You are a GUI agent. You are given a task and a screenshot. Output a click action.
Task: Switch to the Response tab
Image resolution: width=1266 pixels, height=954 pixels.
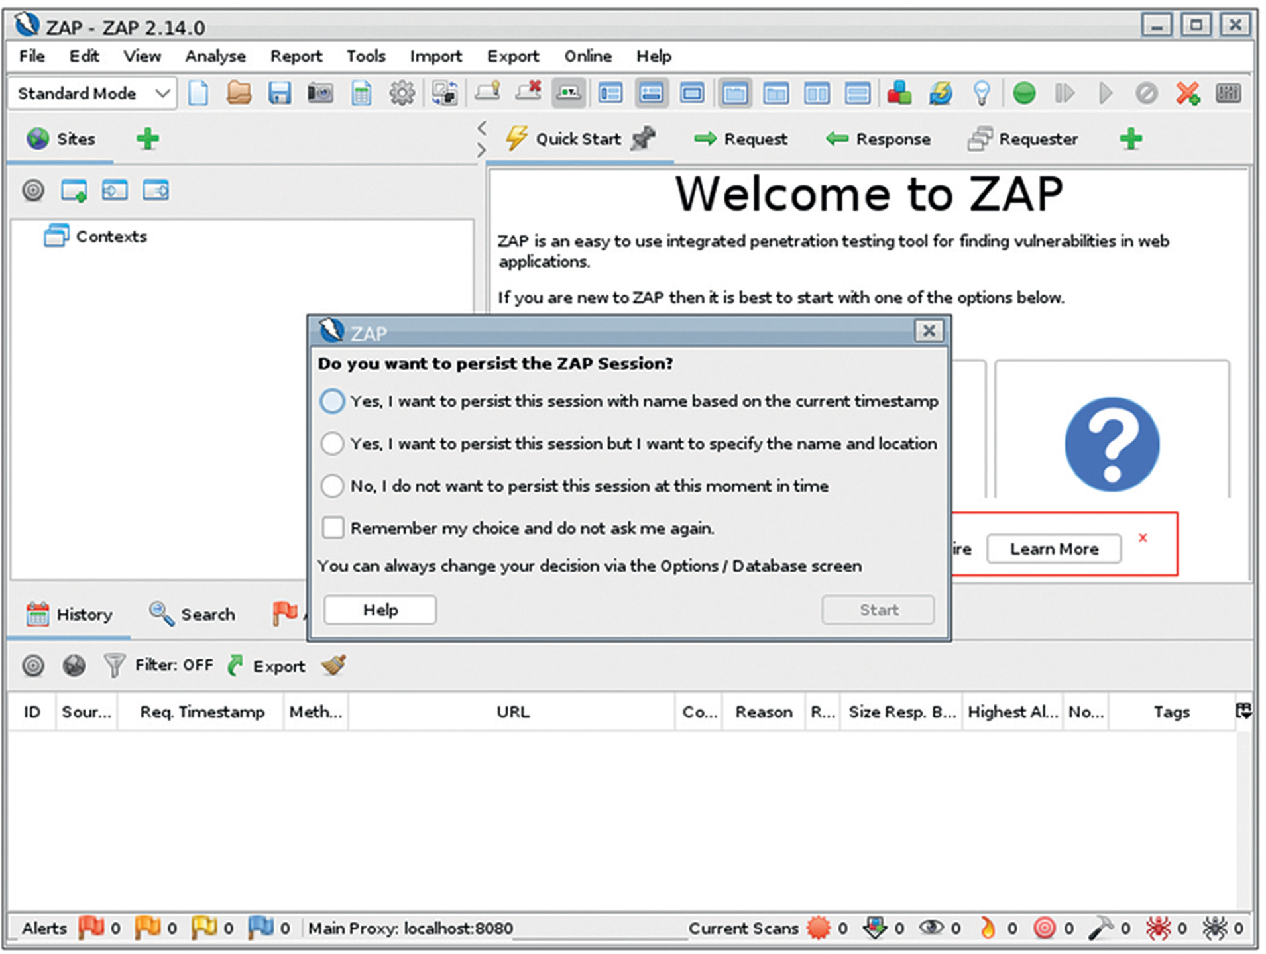point(878,139)
